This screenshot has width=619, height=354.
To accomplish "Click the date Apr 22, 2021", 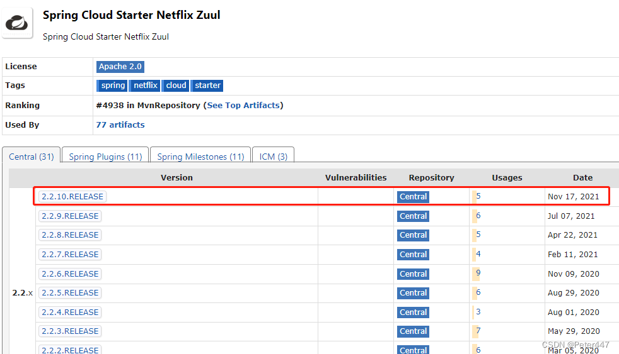I will (572, 235).
